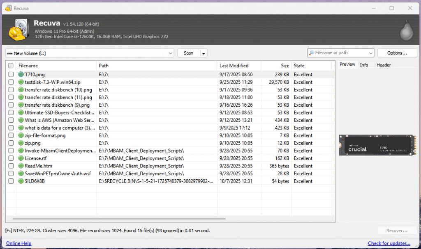Check the box for testdisk-7.3-WIP.win64.zip

point(11,82)
